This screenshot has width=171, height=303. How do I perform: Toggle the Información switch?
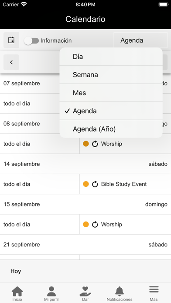tap(31, 40)
